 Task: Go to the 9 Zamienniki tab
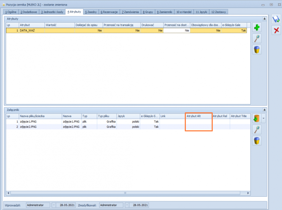[x=164, y=12]
